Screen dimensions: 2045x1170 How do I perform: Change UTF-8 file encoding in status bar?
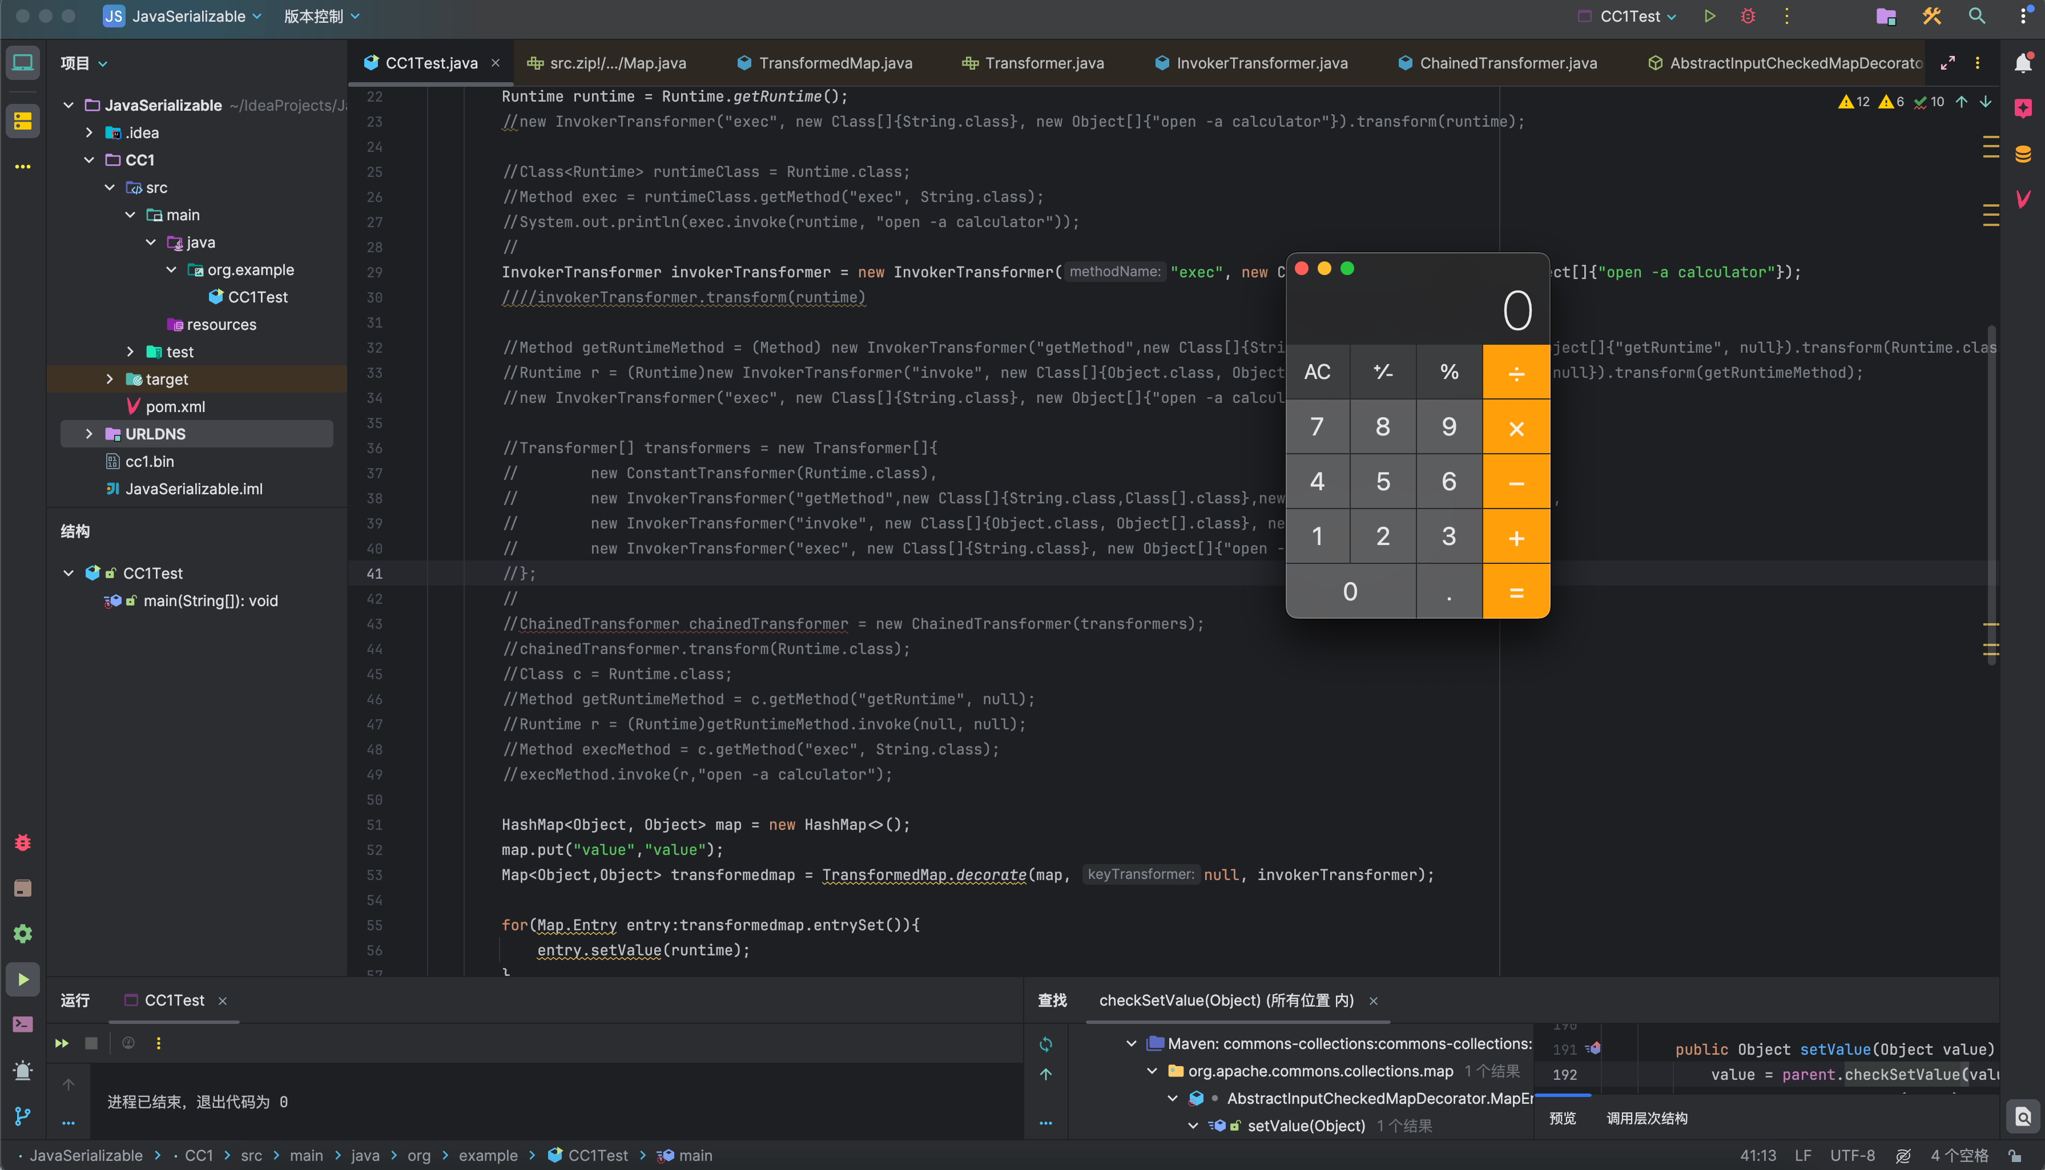(1852, 1156)
